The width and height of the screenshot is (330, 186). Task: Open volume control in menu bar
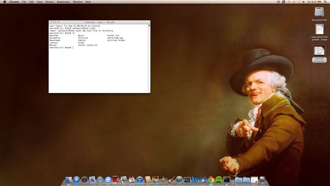point(304,2)
